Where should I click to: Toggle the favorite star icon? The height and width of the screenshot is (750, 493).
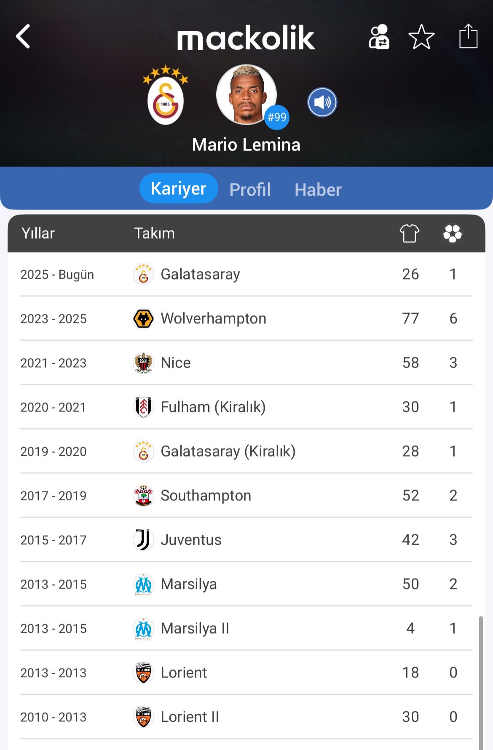click(x=421, y=37)
